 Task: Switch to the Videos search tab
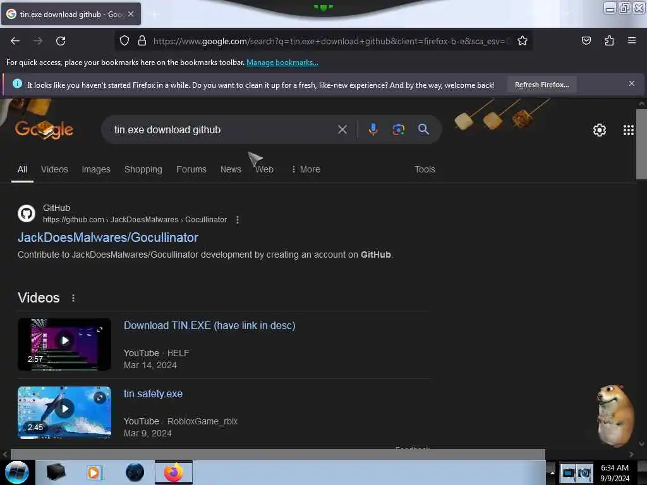point(54,169)
